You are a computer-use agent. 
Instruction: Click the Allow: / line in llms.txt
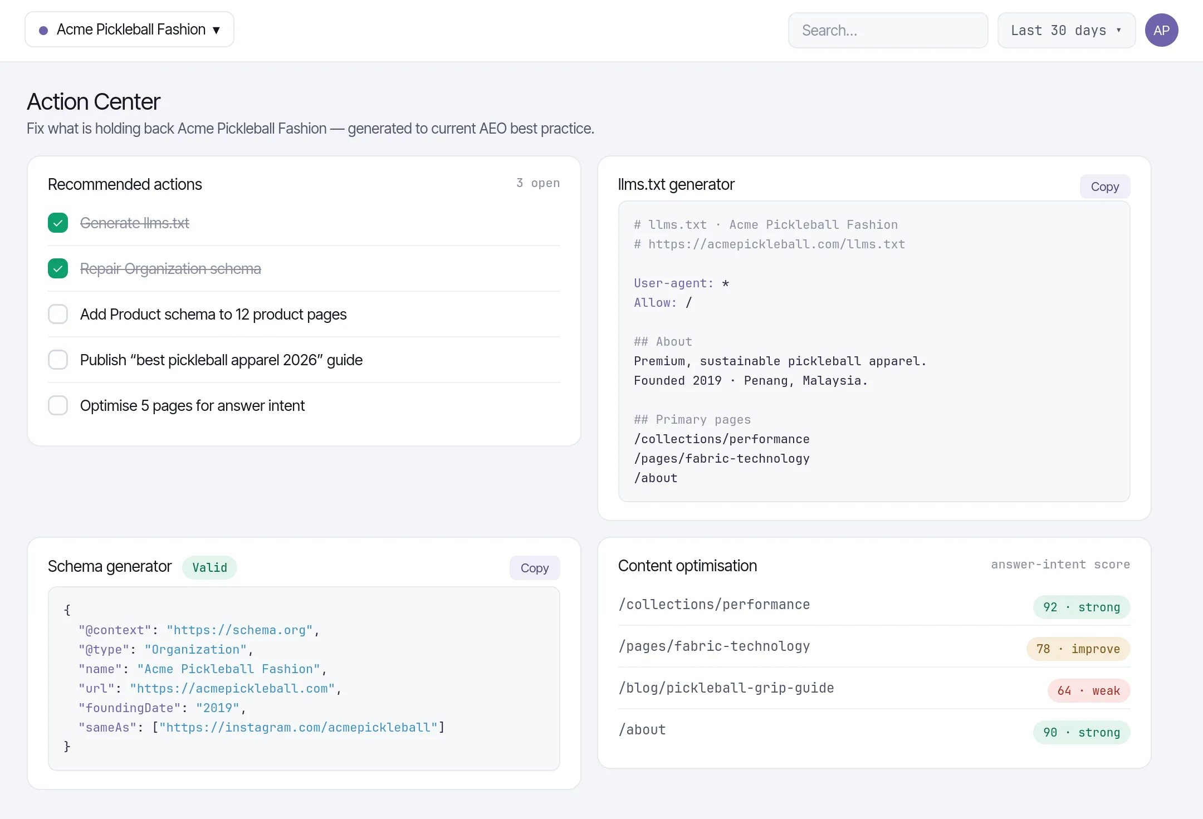pyautogui.click(x=663, y=302)
